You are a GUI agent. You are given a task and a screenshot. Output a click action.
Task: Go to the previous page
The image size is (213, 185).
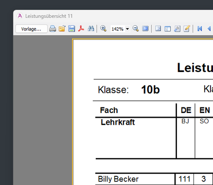tap(209, 29)
